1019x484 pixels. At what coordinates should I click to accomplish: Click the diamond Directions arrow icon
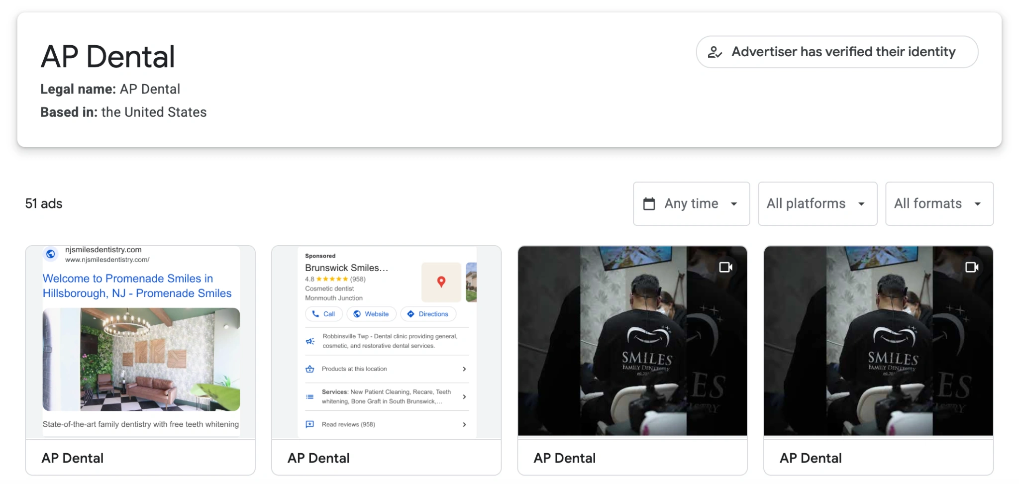click(x=410, y=314)
